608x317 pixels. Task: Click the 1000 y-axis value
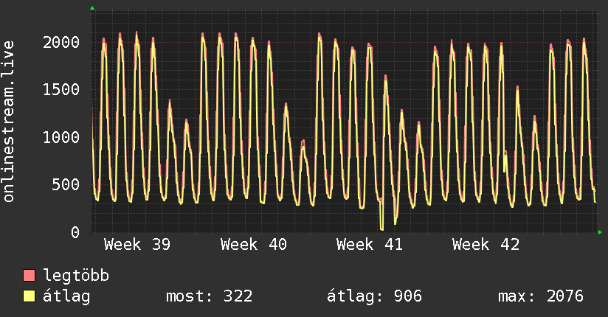[x=62, y=137]
